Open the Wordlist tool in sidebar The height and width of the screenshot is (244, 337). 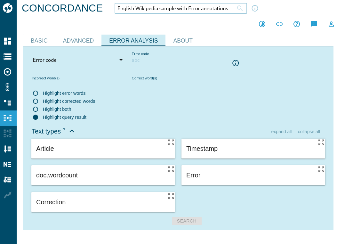point(8,149)
